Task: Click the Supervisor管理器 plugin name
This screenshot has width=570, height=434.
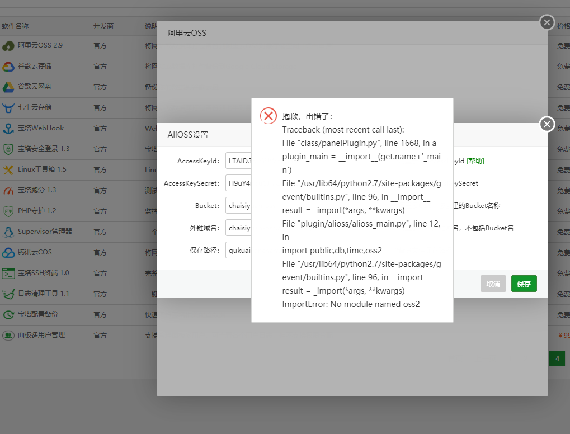Action: coord(45,232)
